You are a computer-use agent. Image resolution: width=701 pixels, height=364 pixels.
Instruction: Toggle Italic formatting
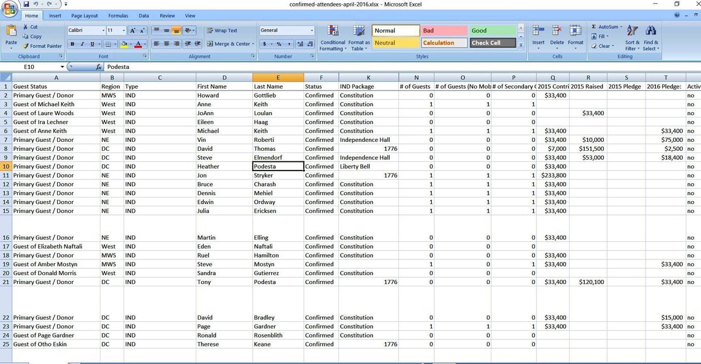coord(82,44)
